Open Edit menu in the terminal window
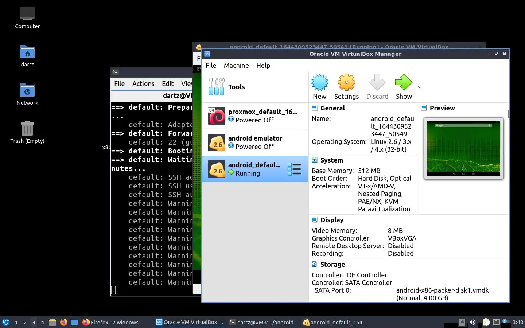The height and width of the screenshot is (328, 525). pos(168,84)
